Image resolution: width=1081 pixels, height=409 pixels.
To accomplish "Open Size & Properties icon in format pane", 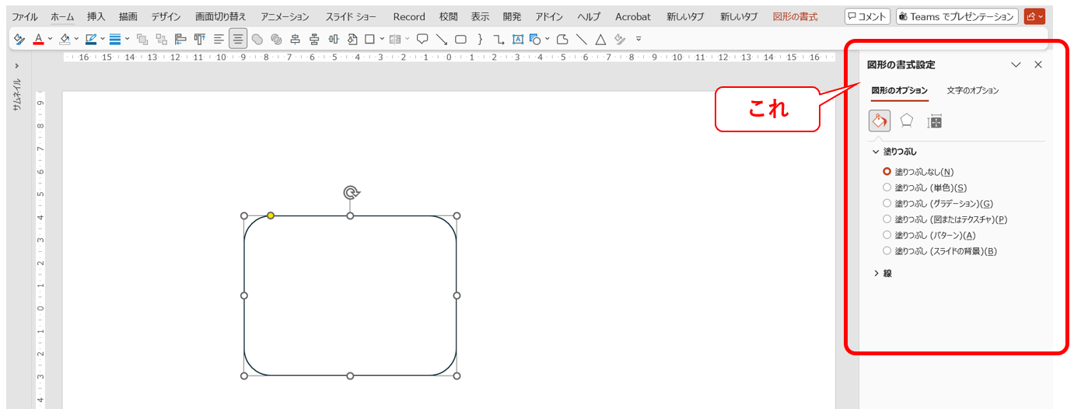I will pyautogui.click(x=935, y=121).
